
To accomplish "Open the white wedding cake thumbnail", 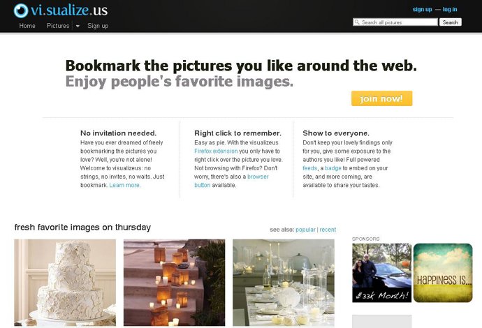I will click(65, 283).
